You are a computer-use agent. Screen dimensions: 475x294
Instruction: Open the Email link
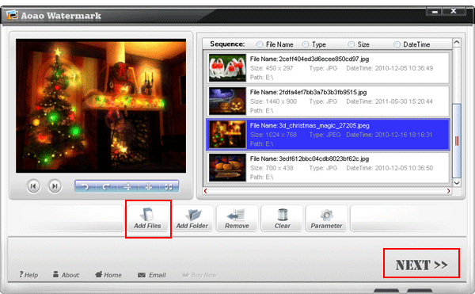point(152,275)
